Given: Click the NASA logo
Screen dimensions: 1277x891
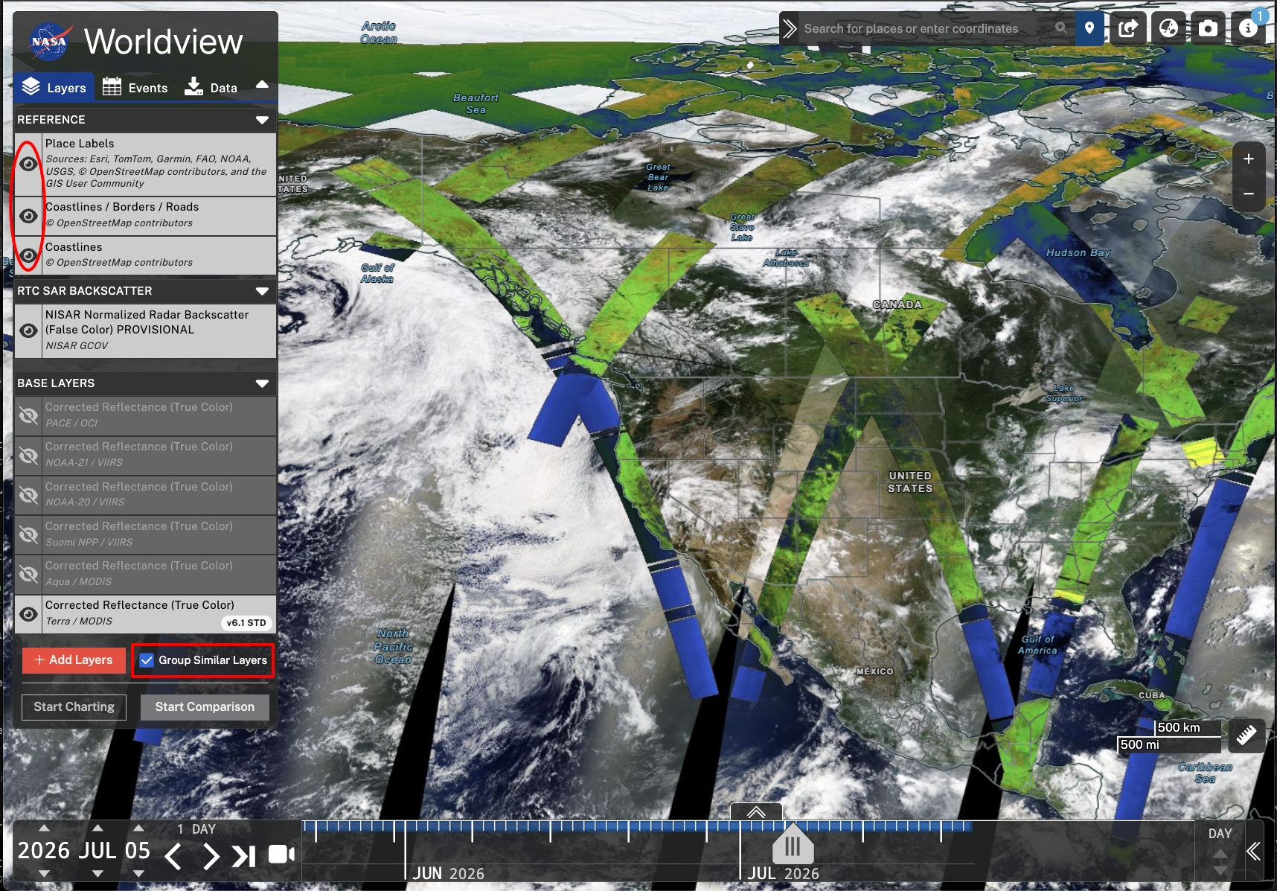Looking at the screenshot, I should 50,42.
